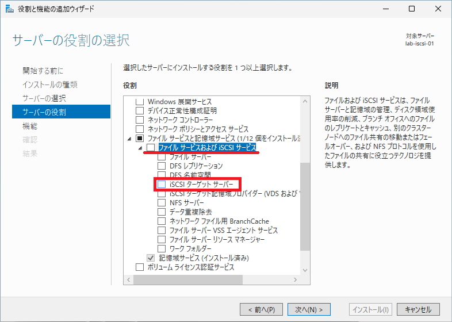The image size is (452, 322).
Task: Check ネットワーク ファイル用 BranchCache checkbox
Action: point(162,221)
